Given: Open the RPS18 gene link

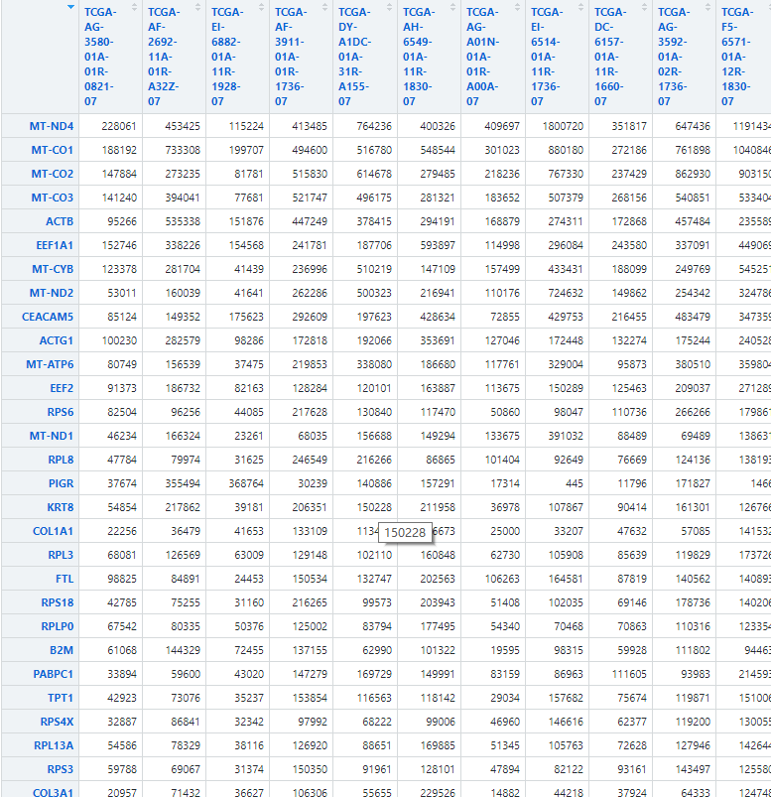Looking at the screenshot, I should pos(58,602).
